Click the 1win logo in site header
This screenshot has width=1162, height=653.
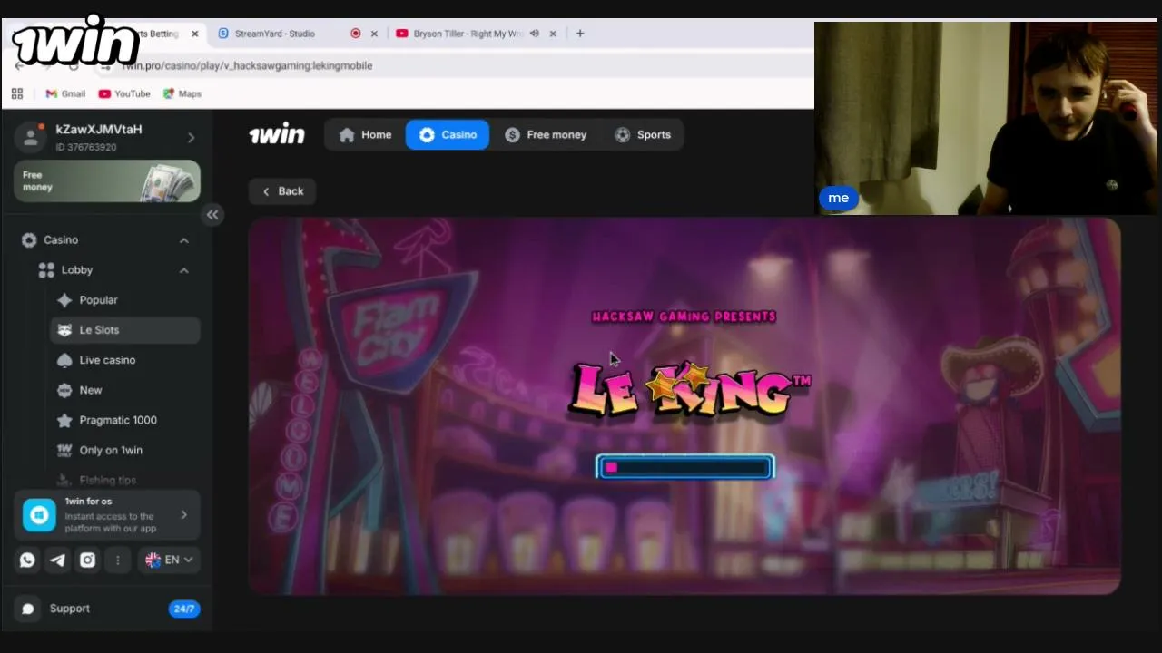[x=277, y=134]
